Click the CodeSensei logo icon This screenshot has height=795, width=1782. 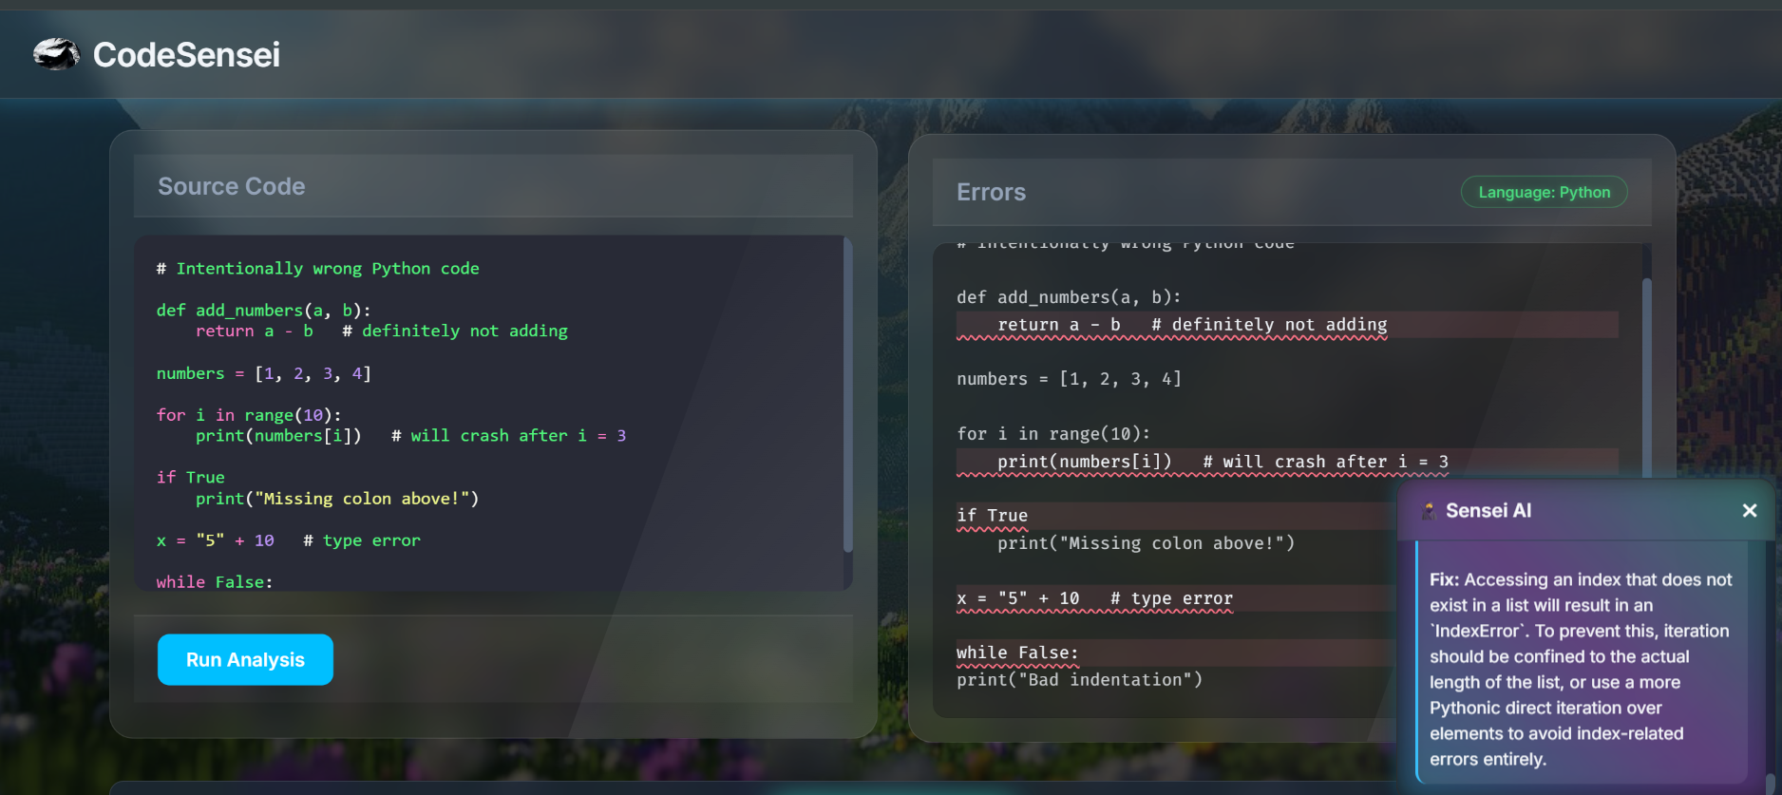click(56, 54)
